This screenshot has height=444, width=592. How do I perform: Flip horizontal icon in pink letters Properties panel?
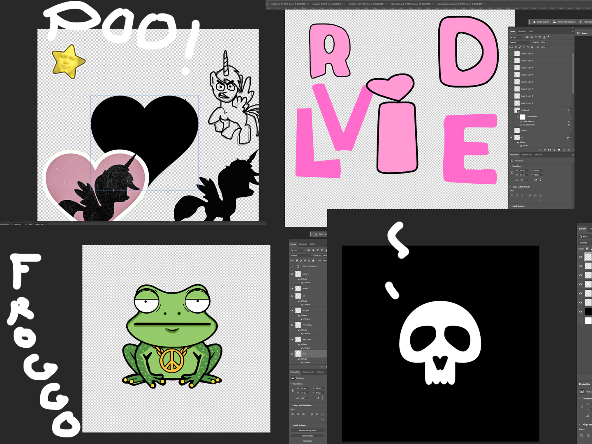[x=535, y=180]
